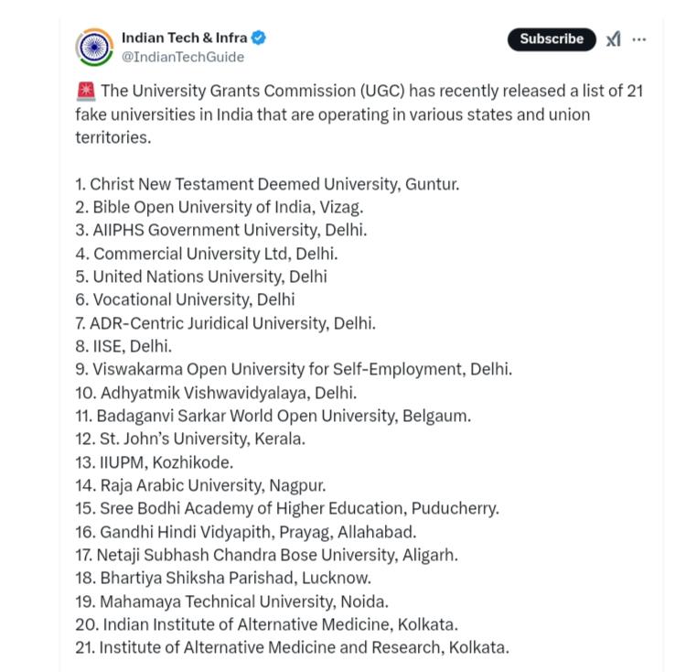
Task: Click the Indian Tech & Infra profile avatar
Action: 94,47
